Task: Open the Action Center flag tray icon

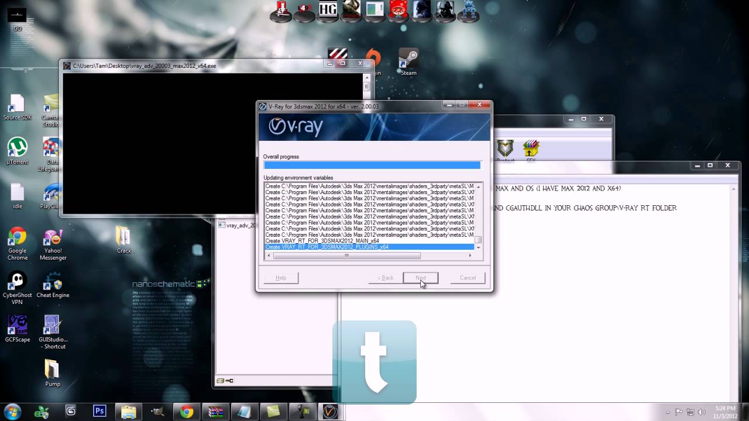Action: click(x=679, y=412)
